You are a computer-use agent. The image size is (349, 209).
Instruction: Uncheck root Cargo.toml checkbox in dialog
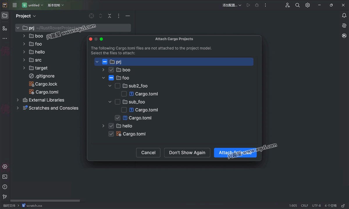tap(111, 134)
